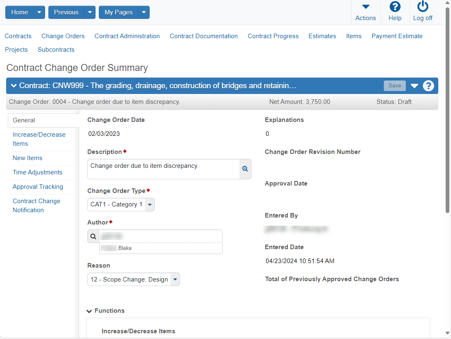Screen dimensions: 451x339
Task: Open the Approval Tracking tab
Action: (38, 187)
